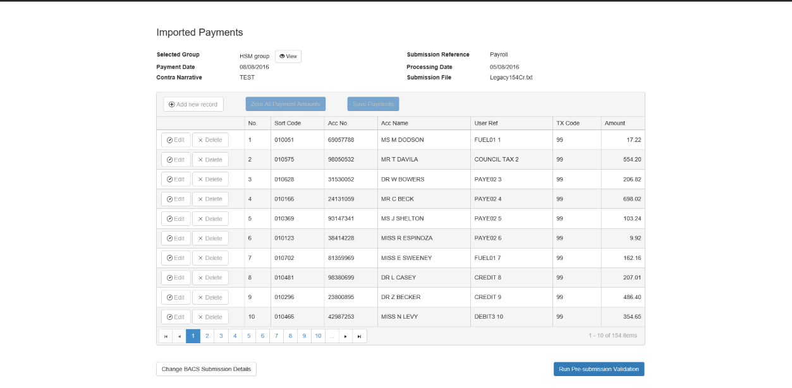Click the Edit icon for DR W BOWERS
Viewport: 792px width, 388px height.
pos(168,179)
